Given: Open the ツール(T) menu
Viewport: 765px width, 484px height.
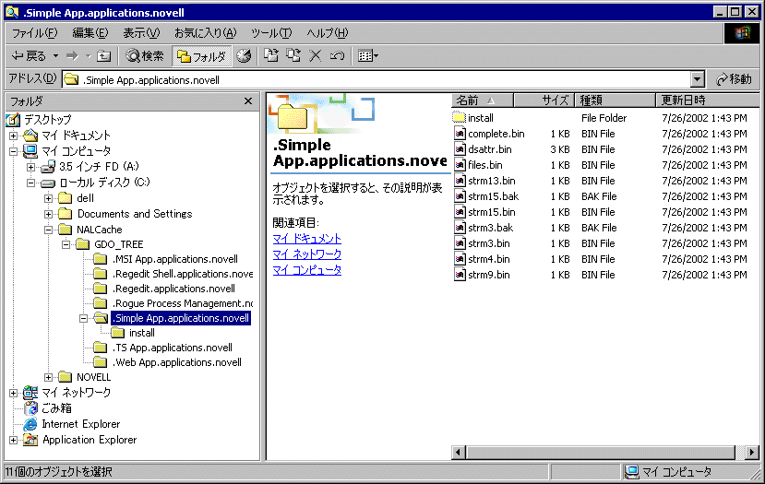Looking at the screenshot, I should (271, 33).
